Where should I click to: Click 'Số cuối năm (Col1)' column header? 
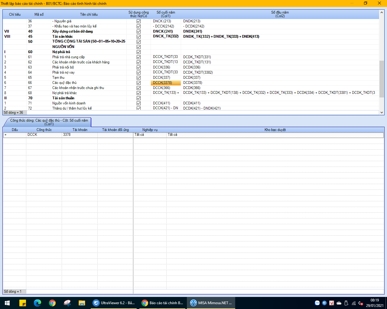tap(166, 14)
